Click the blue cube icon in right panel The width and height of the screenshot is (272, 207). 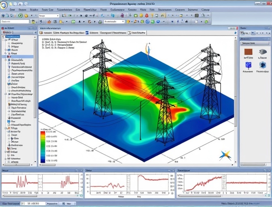point(248,65)
